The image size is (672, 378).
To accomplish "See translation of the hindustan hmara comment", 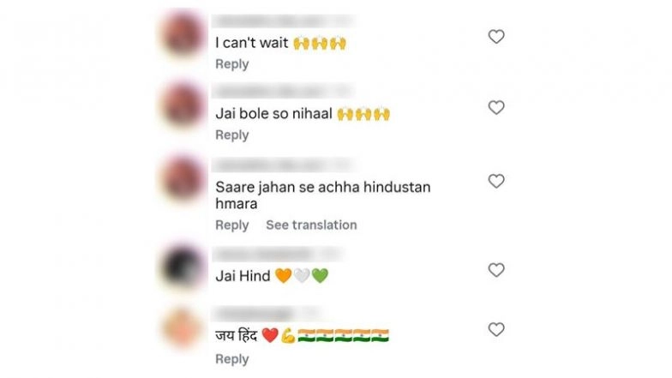I will pyautogui.click(x=311, y=225).
